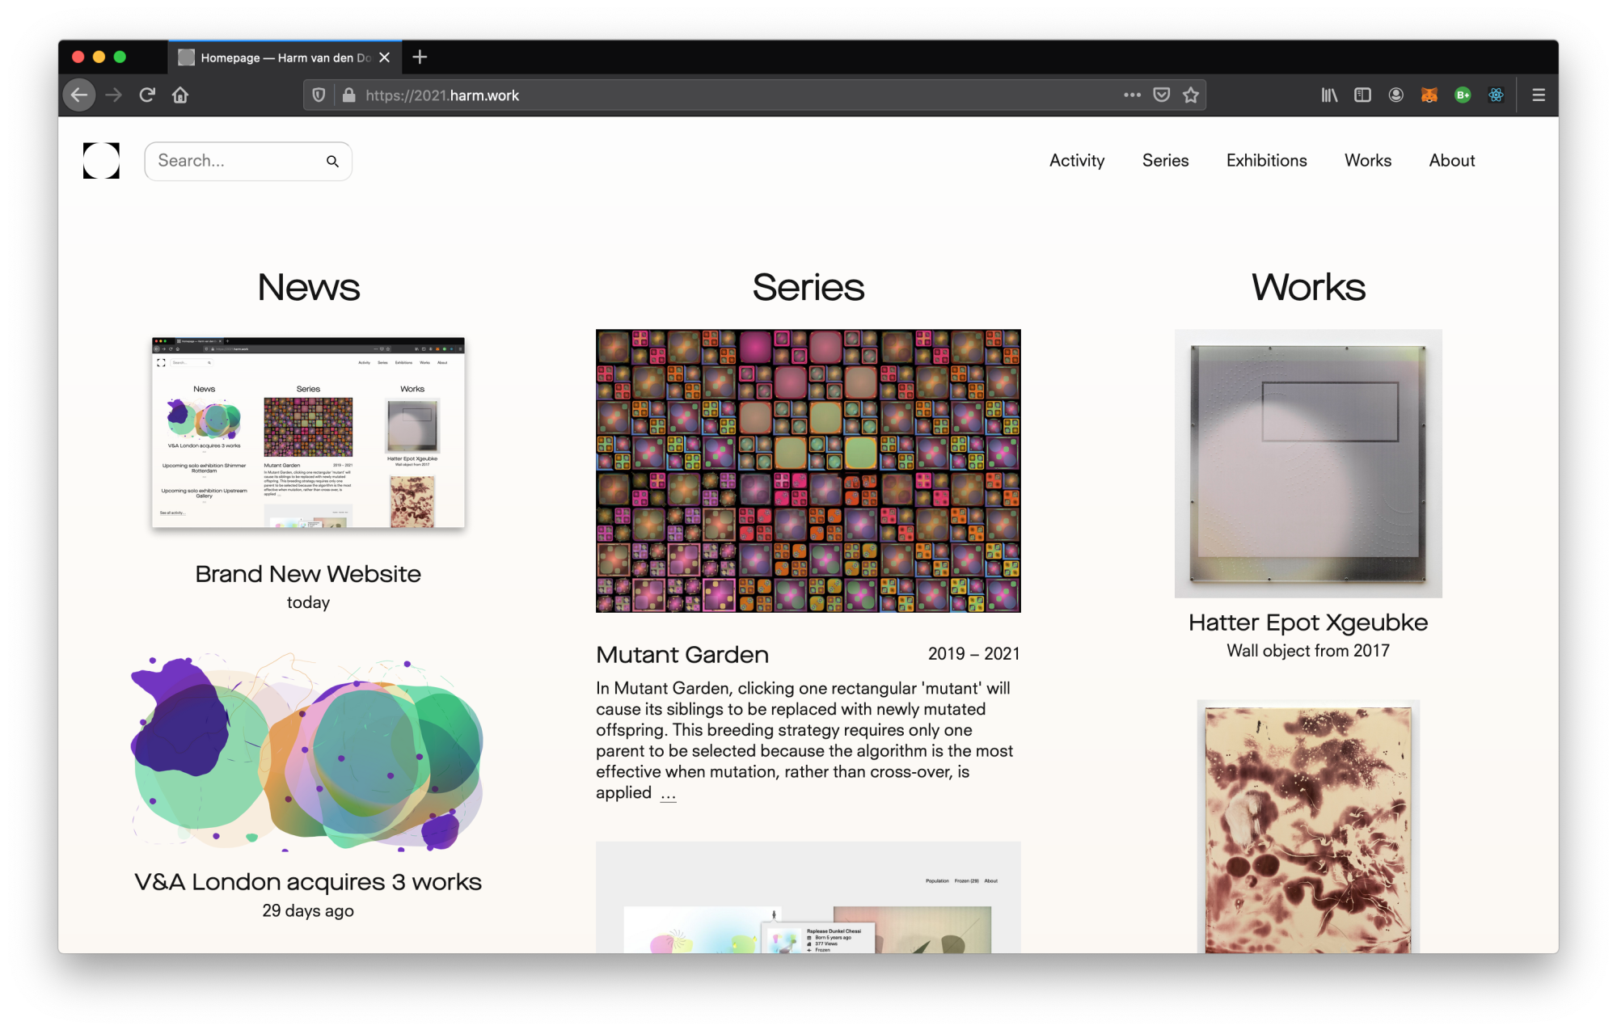Close the Homepage — Harm van den Dorpel tab
The height and width of the screenshot is (1030, 1617).
(385, 57)
